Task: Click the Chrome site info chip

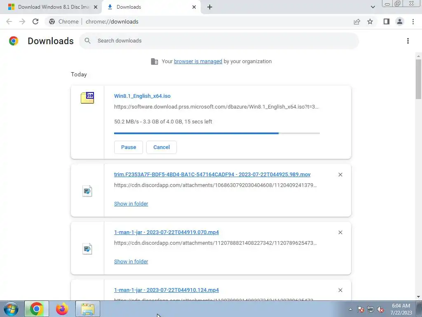Action: click(64, 21)
